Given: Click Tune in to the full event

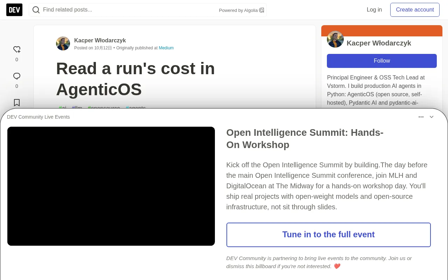Looking at the screenshot, I should point(328,235).
